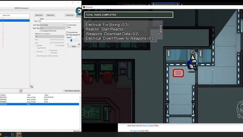The width and height of the screenshot is (243, 137).
Task: Open the App.tsx link in browser
Action: pyautogui.click(x=136, y=131)
